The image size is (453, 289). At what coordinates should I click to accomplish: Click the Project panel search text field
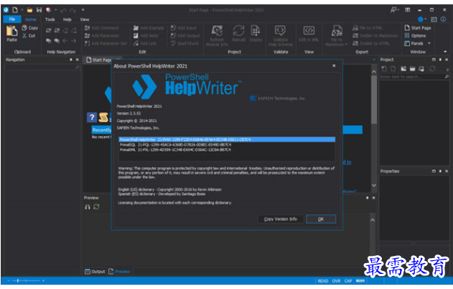pyautogui.click(x=411, y=77)
